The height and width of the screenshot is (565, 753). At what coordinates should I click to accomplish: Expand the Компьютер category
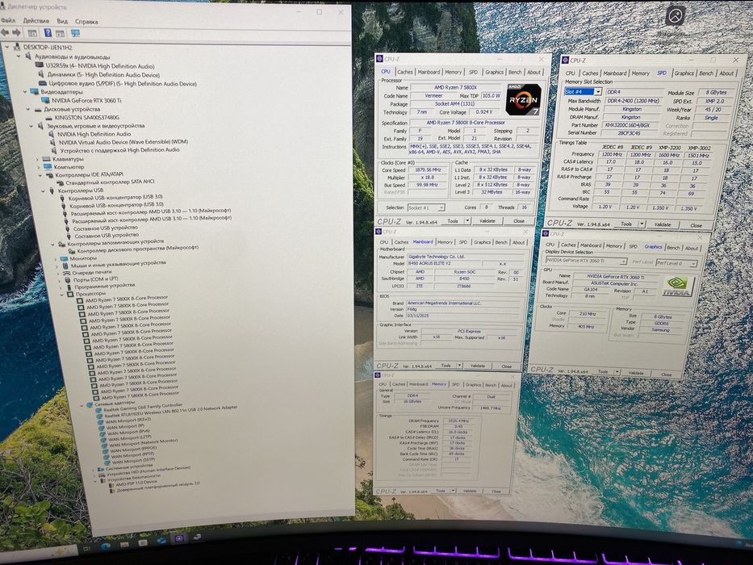(39, 167)
